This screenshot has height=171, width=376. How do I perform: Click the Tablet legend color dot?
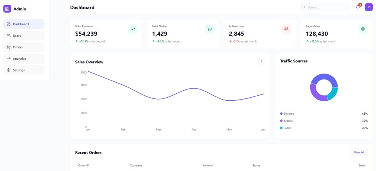pos(281,128)
